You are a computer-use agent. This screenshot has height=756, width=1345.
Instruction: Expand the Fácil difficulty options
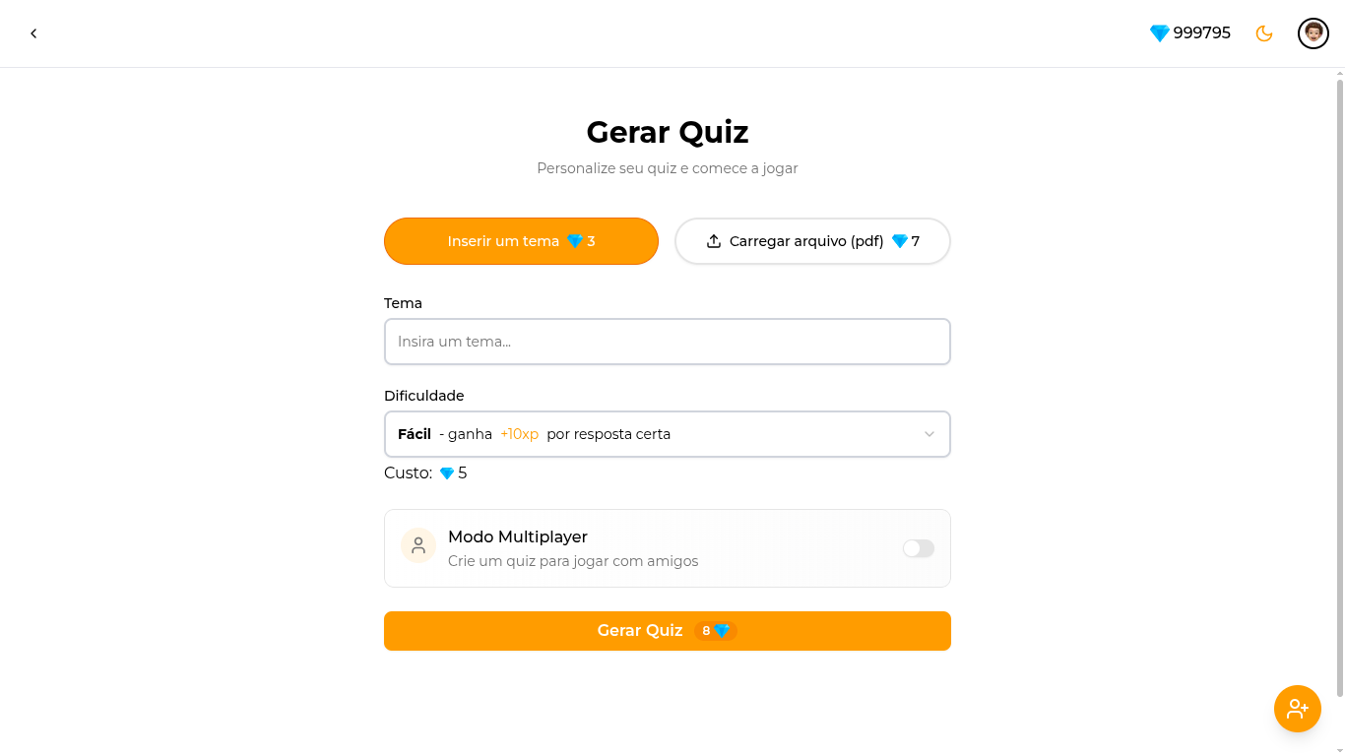[x=667, y=433]
